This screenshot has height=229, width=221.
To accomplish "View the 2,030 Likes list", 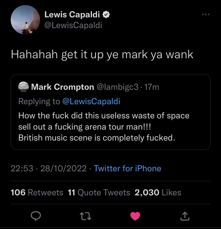I will click(x=158, y=192).
